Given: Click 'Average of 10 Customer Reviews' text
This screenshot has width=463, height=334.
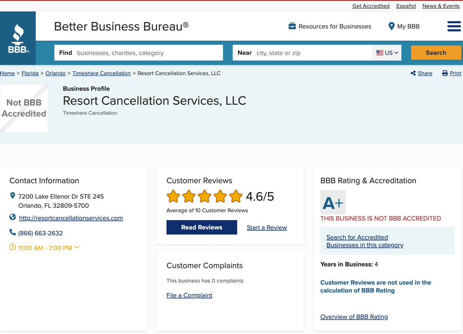Looking at the screenshot, I should click(x=207, y=211).
